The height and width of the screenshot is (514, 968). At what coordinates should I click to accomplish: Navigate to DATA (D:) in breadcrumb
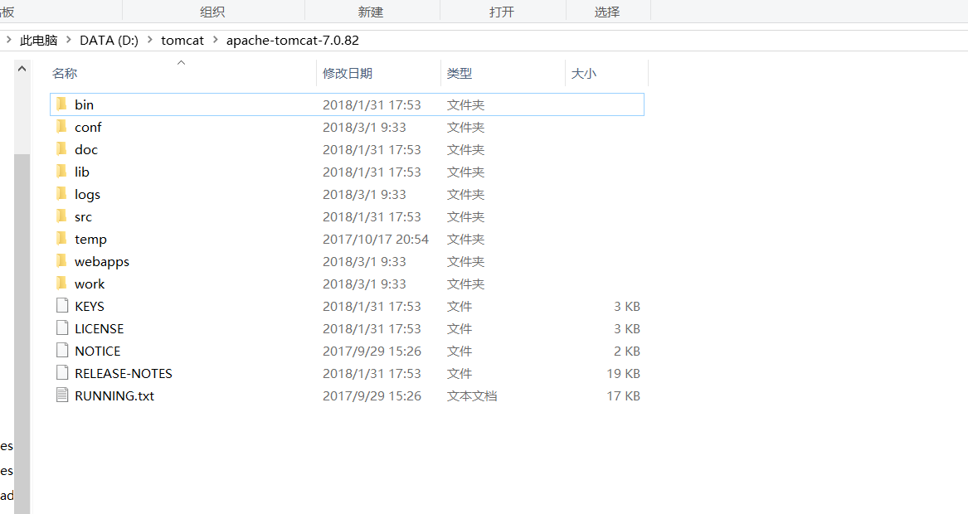coord(109,40)
